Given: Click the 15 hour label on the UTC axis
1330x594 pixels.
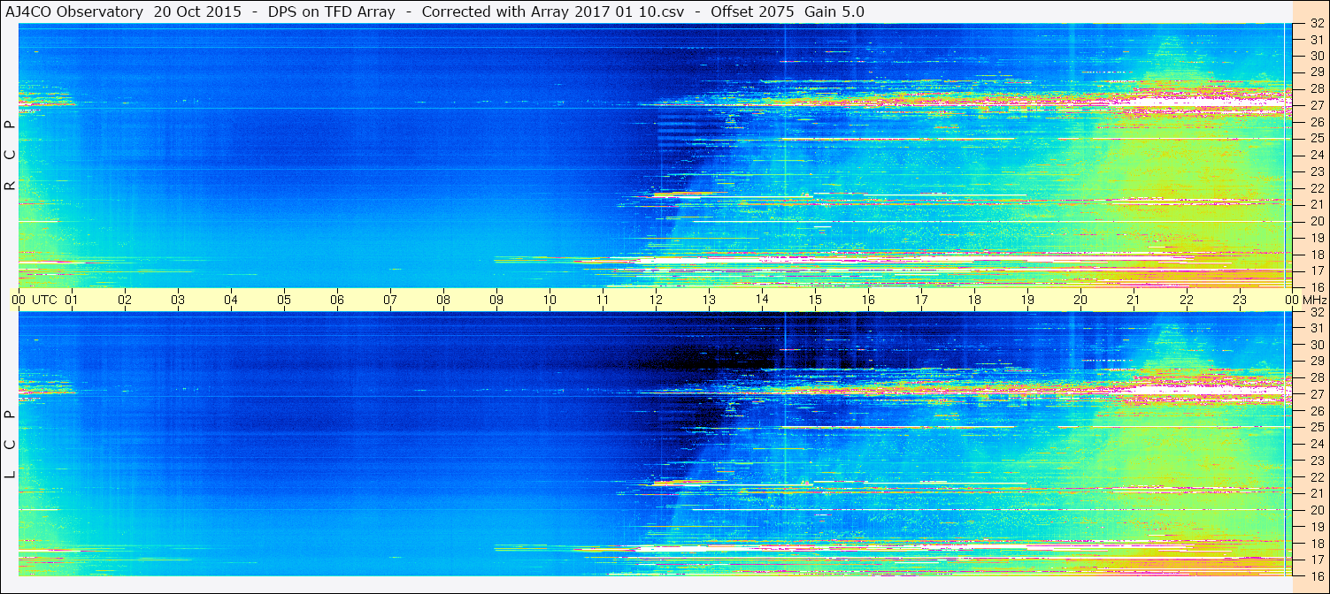Looking at the screenshot, I should [815, 300].
